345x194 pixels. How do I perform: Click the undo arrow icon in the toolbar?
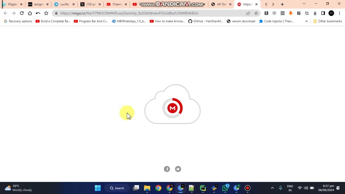38,13
